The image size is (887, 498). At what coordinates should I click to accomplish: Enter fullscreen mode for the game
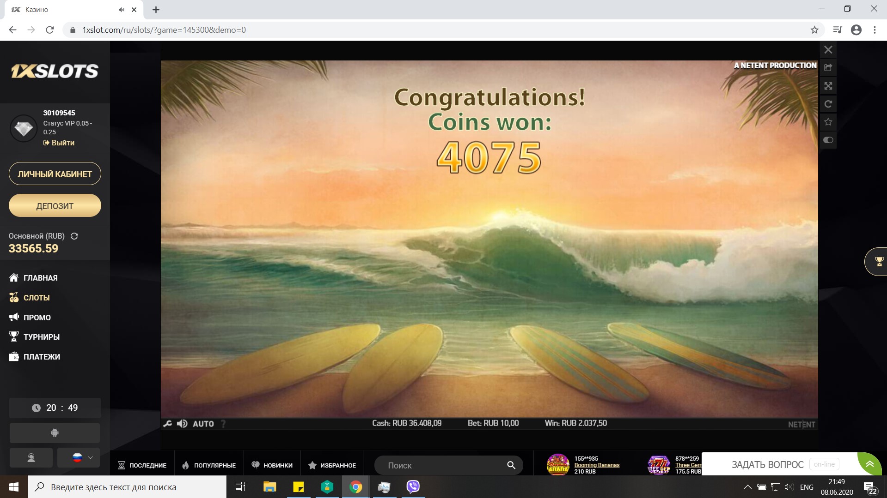tap(828, 86)
